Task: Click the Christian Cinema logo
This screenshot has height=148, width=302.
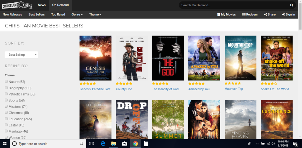Action: [17, 5]
